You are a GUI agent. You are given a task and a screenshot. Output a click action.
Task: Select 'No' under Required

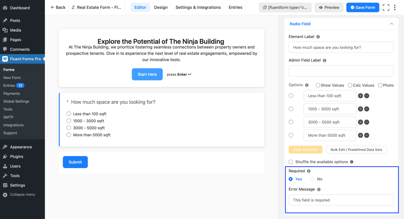click(x=312, y=179)
